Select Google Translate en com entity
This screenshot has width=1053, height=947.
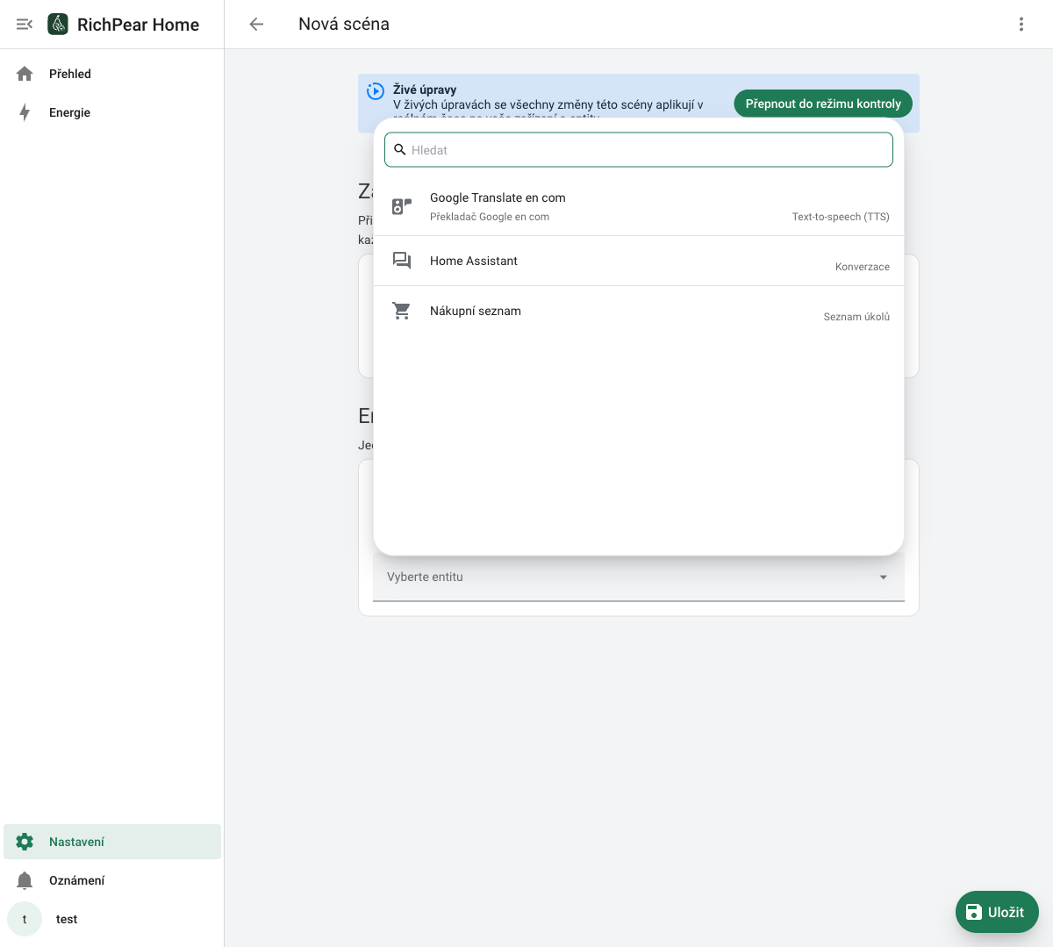click(x=639, y=206)
